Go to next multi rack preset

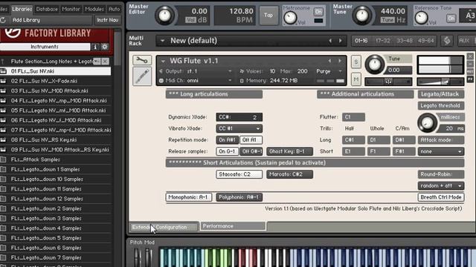click(341, 41)
